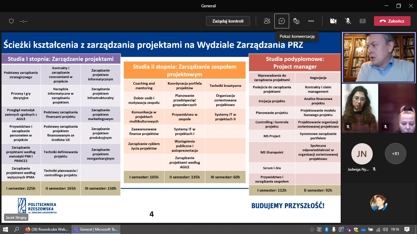
Task: Toggle the microphone mute in toolbar
Action: 348,21
